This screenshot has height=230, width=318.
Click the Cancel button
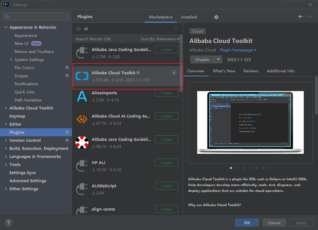274,223
